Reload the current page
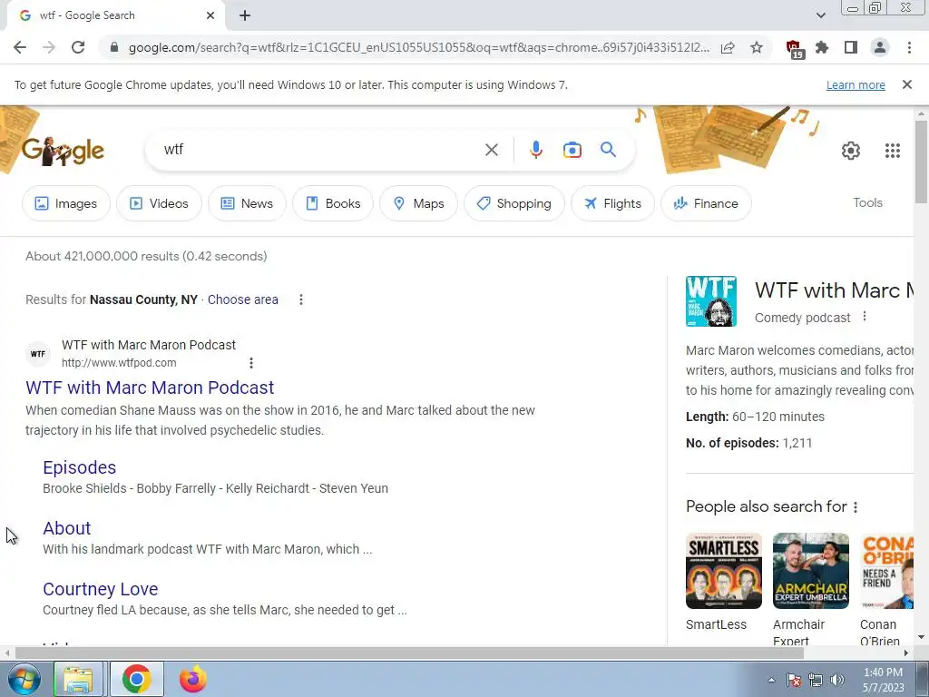 click(x=78, y=47)
